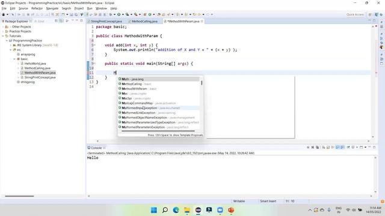The height and width of the screenshot is (216, 385).
Task: Expand the Other Projects working set
Action: (x=3, y=26)
